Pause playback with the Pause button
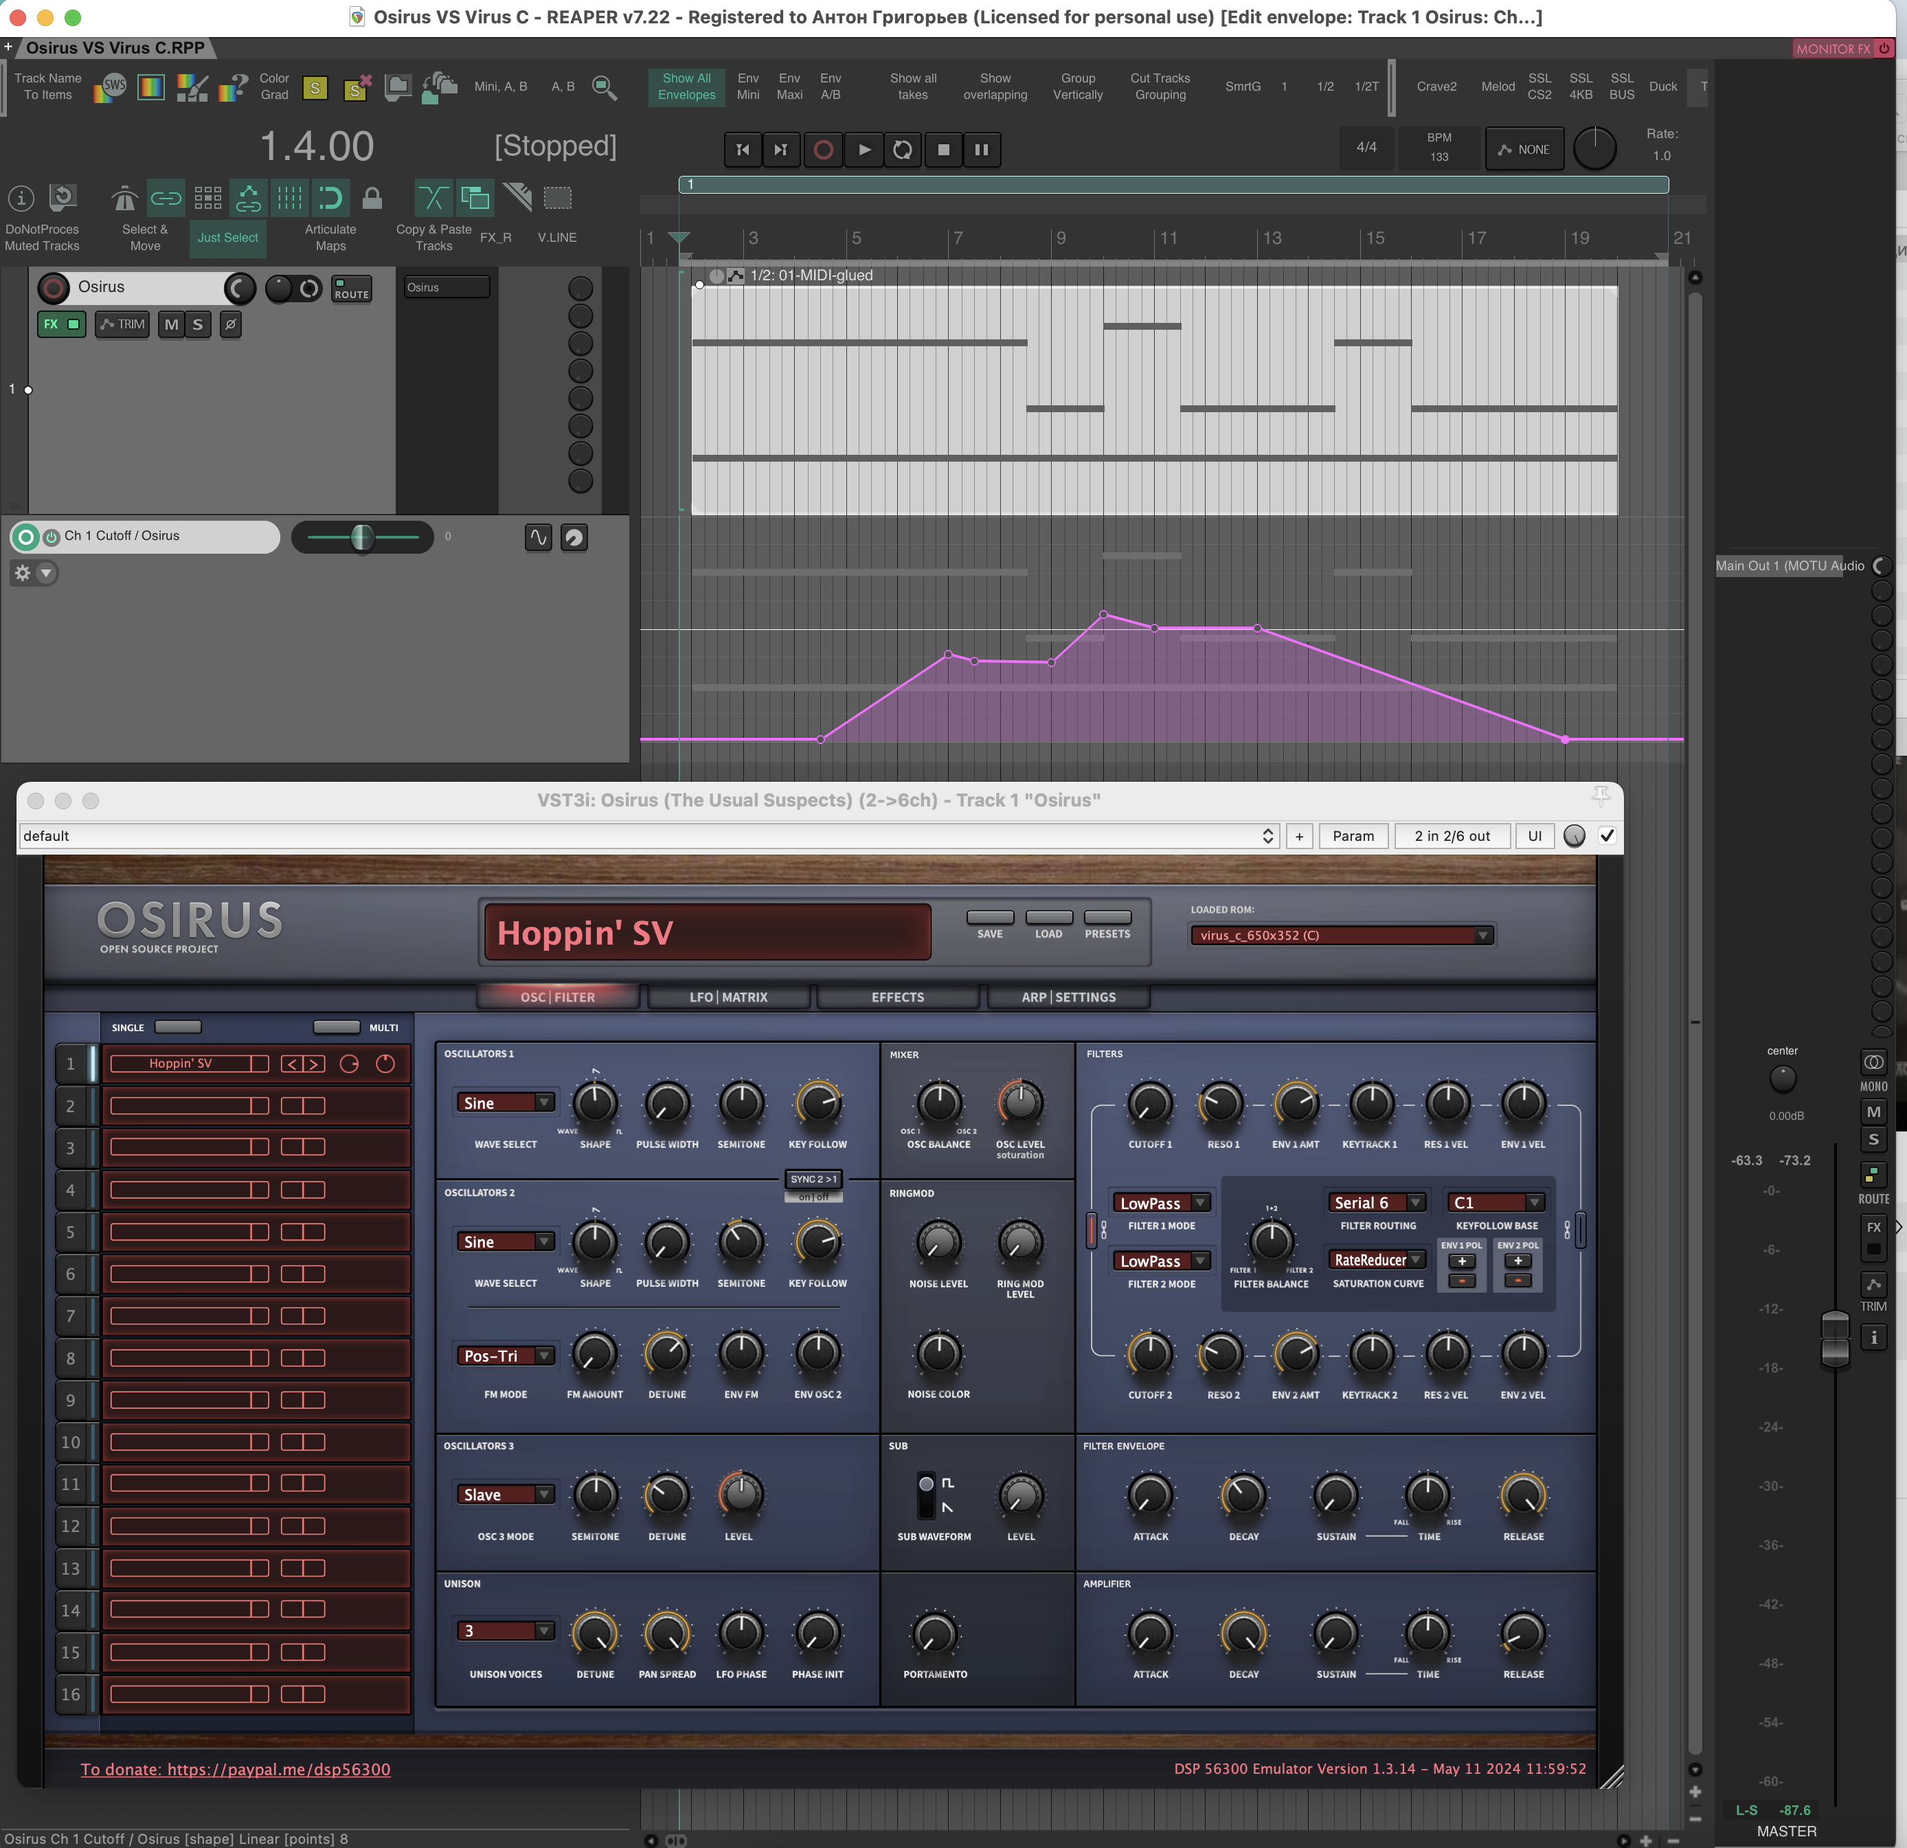Viewport: 1907px width, 1848px height. (x=982, y=149)
